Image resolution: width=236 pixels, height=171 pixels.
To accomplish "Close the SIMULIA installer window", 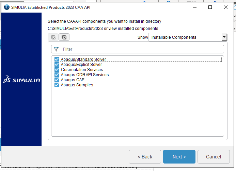I will (x=226, y=7).
